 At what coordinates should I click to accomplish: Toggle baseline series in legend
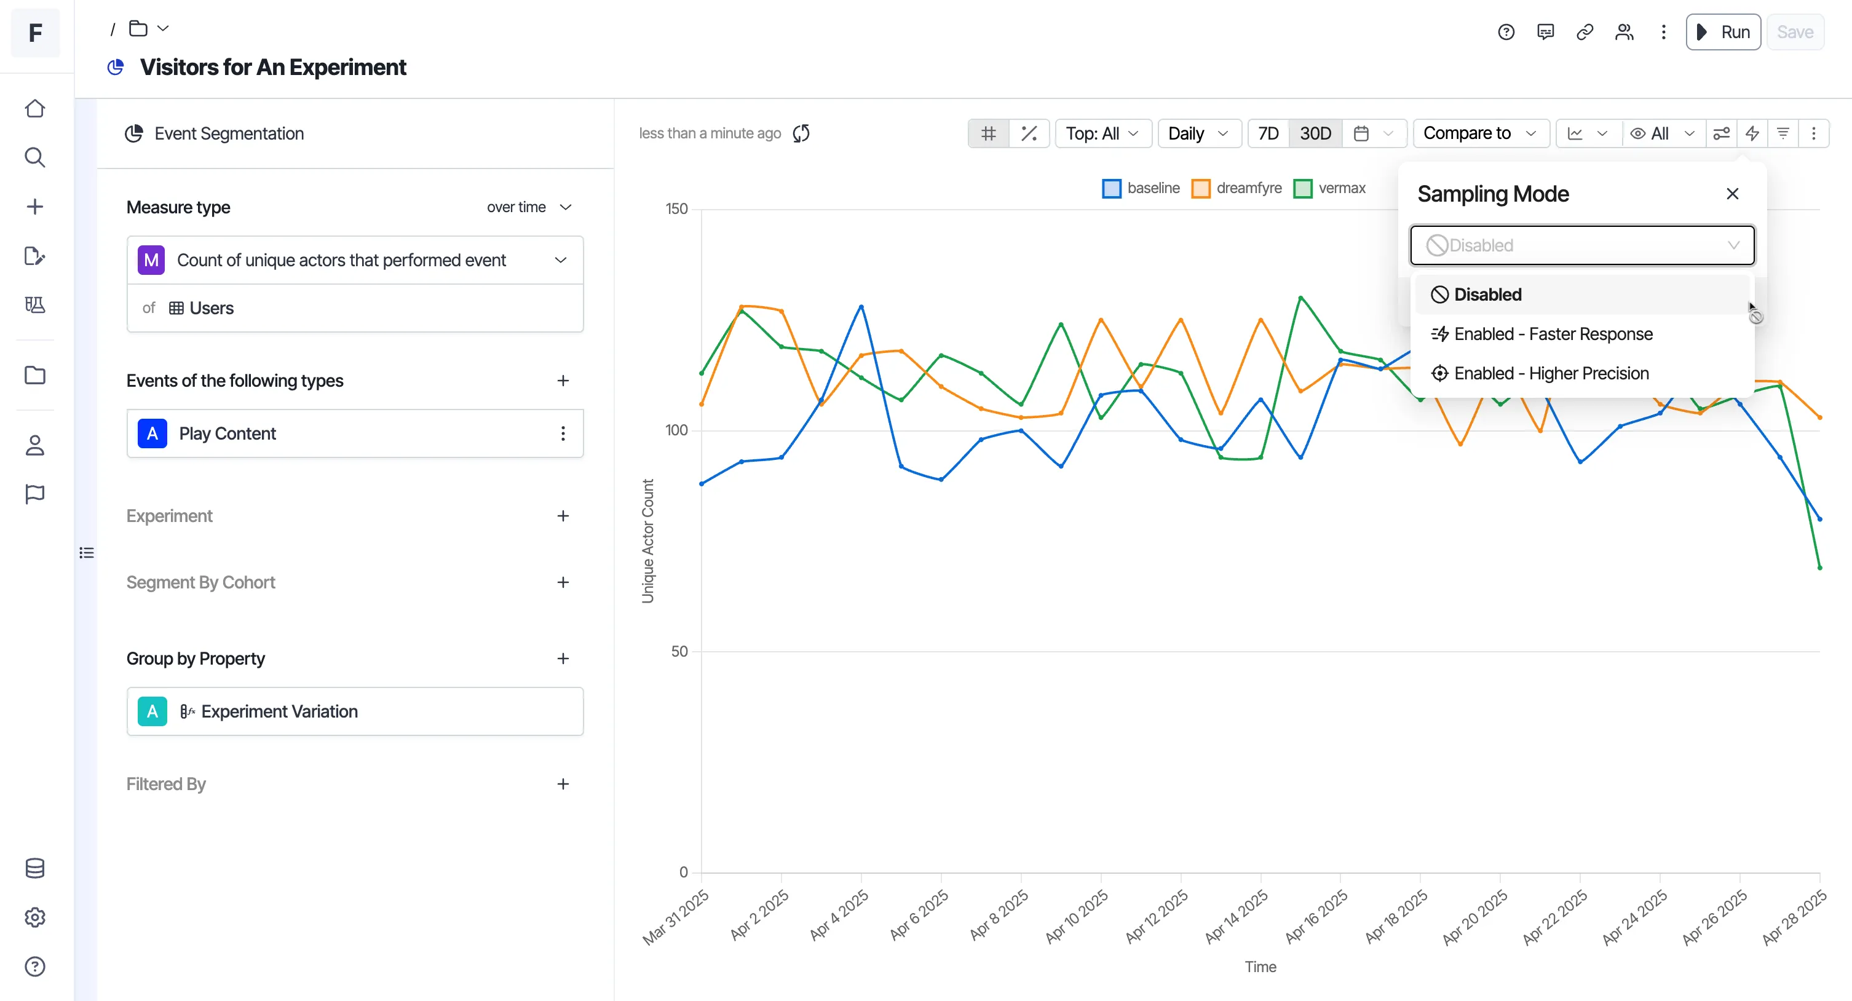pos(1141,188)
